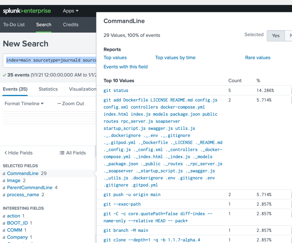Click the Splunk enterprise logo
Screen dimensions: 292x243
pyautogui.click(x=27, y=11)
